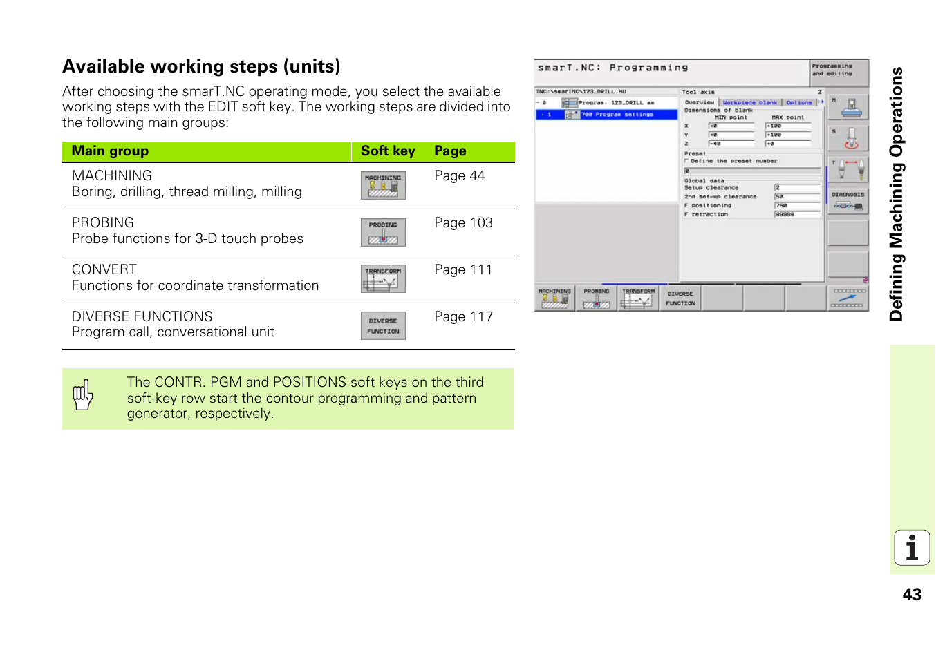Select the 'Program: 123_DRILL mm' tree row
The height and width of the screenshot is (659, 936).
click(x=606, y=102)
